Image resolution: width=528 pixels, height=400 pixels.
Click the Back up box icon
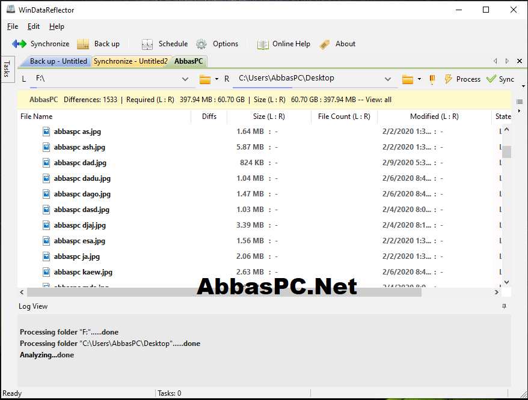click(83, 44)
